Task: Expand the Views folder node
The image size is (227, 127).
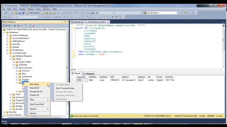Action: (x=10, y=95)
